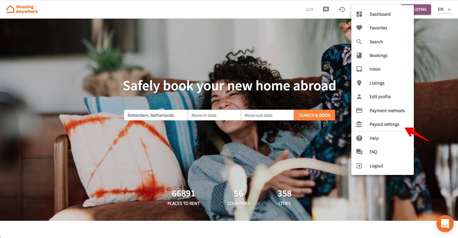Click the question mark Help icon
This screenshot has width=458, height=238.
[x=359, y=138]
